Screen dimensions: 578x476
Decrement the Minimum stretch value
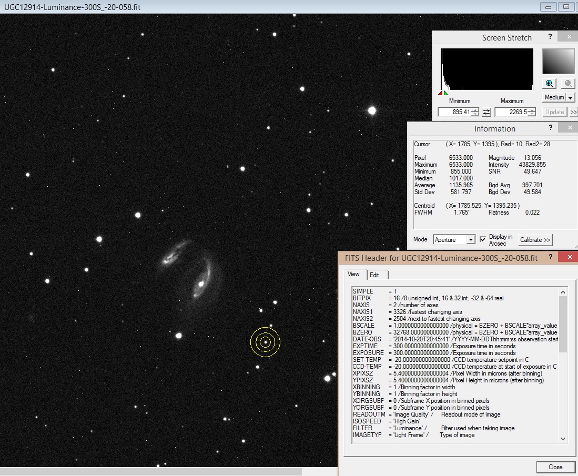tap(474, 114)
